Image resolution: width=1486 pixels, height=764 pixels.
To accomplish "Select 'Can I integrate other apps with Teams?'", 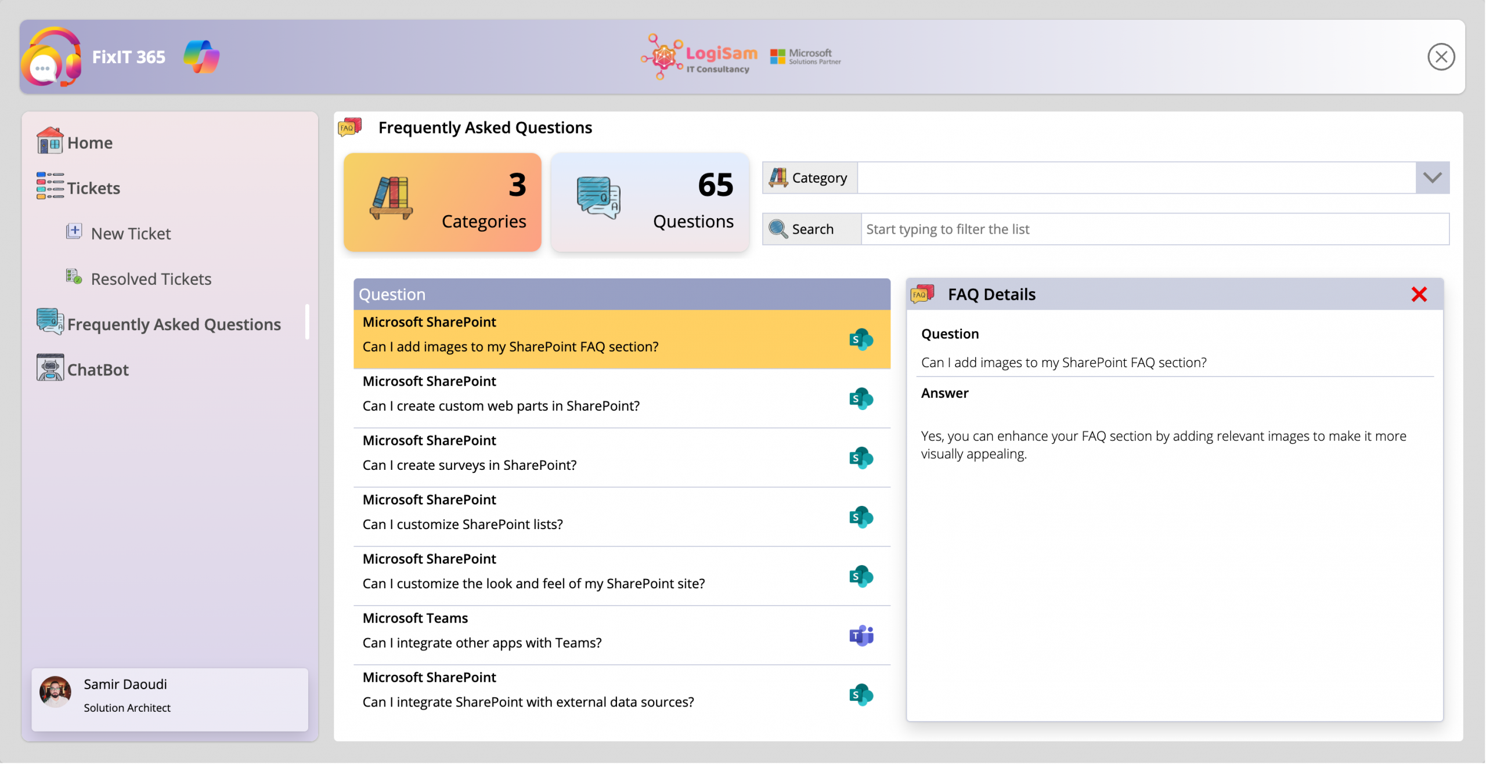I will coord(622,635).
